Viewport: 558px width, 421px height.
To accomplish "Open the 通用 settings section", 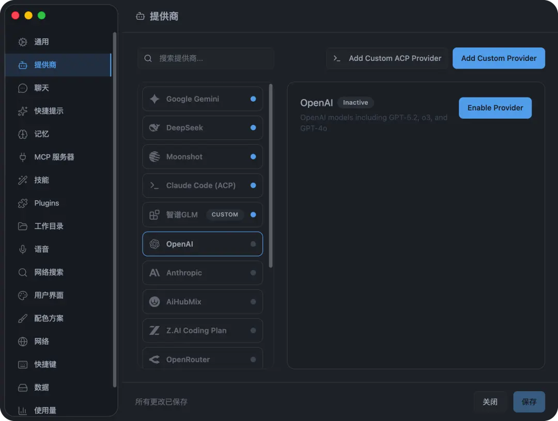I will (58, 42).
